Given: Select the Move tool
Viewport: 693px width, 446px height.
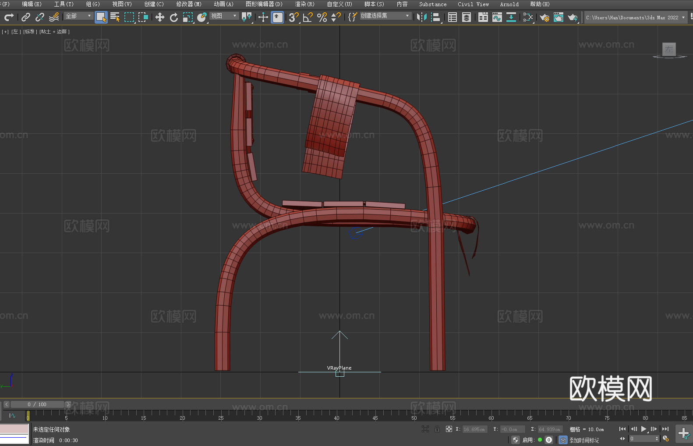Looking at the screenshot, I should point(160,17).
